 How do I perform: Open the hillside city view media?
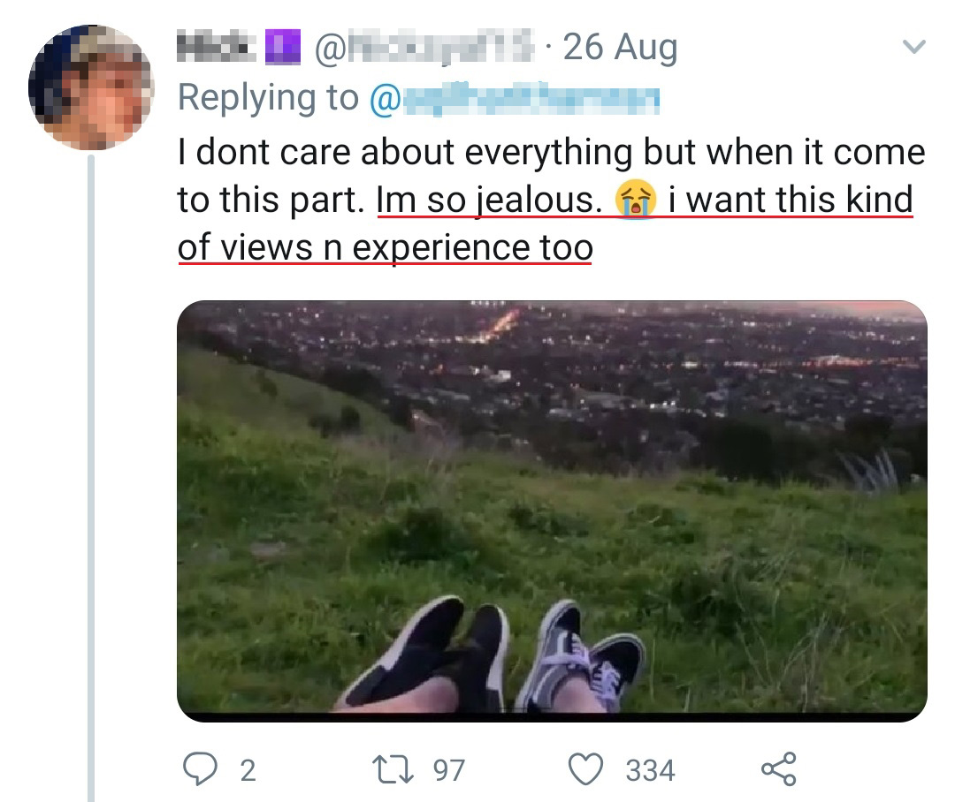pos(552,511)
